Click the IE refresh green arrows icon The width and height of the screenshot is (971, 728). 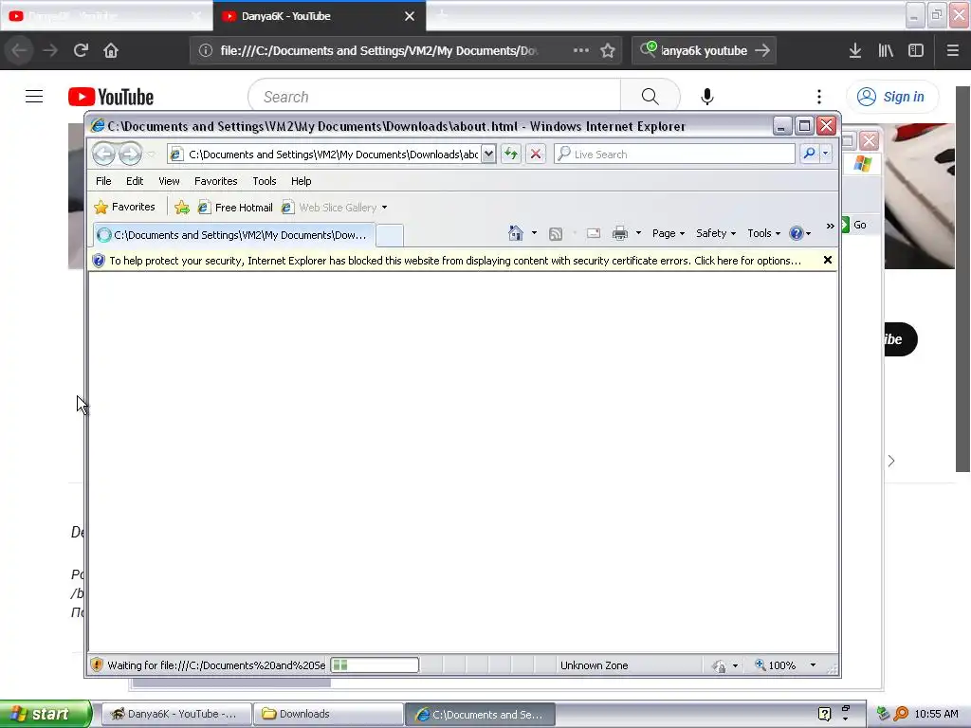511,154
